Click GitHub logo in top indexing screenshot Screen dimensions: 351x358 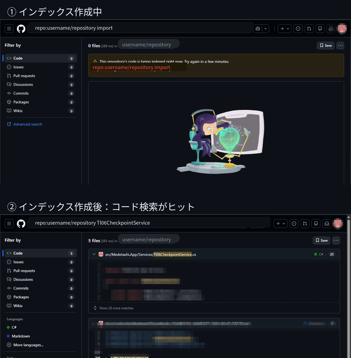click(21, 29)
